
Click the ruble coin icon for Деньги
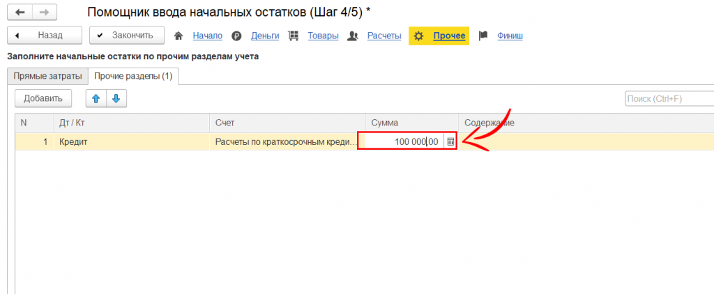point(236,36)
